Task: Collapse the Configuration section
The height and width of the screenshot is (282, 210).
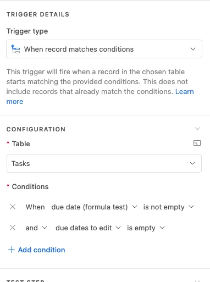Action: coord(197,129)
